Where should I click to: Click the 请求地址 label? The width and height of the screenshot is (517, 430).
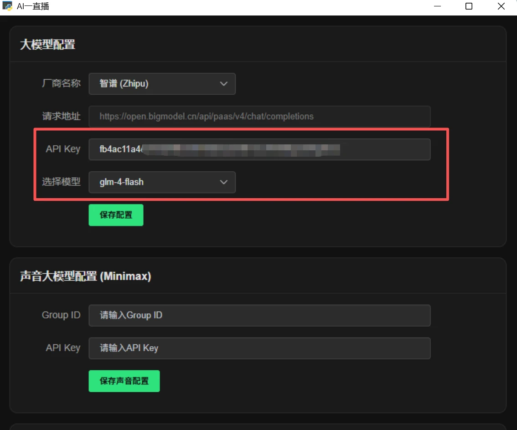coord(61,117)
